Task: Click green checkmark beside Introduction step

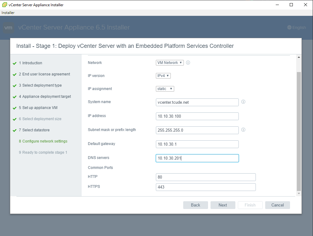Action: coord(15,63)
